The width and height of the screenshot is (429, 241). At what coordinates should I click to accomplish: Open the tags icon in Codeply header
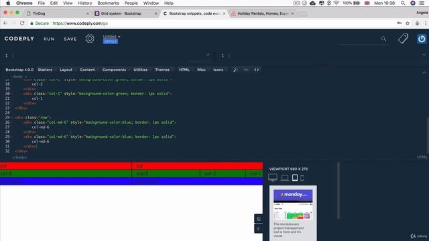403,39
